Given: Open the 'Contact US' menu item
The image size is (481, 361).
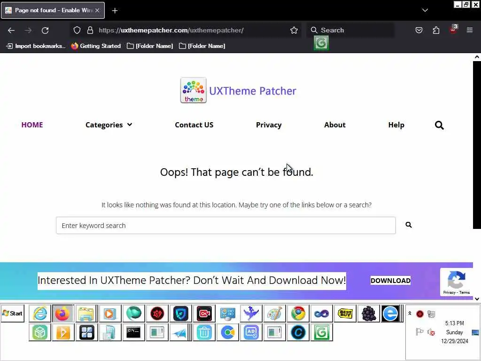Looking at the screenshot, I should [x=194, y=125].
